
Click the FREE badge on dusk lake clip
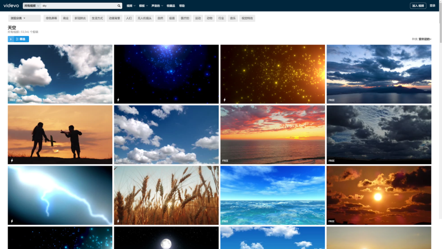(331, 100)
